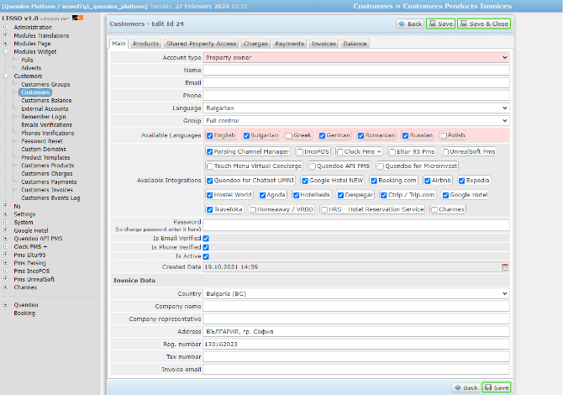Click the calendar icon beside Created Date
Screen dimensions: 563x395
pyautogui.click(x=505, y=266)
